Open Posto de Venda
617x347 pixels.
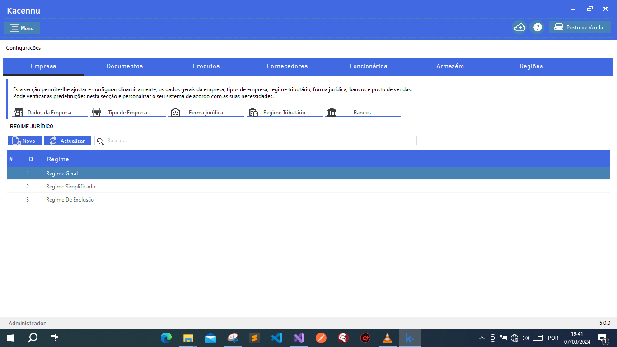pos(580,28)
